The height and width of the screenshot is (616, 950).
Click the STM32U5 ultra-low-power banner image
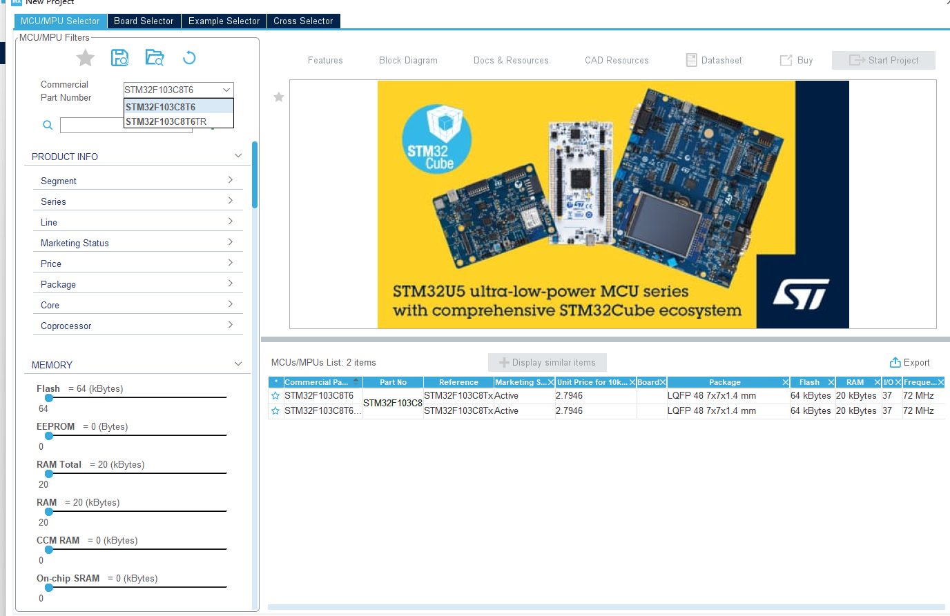[613, 205]
